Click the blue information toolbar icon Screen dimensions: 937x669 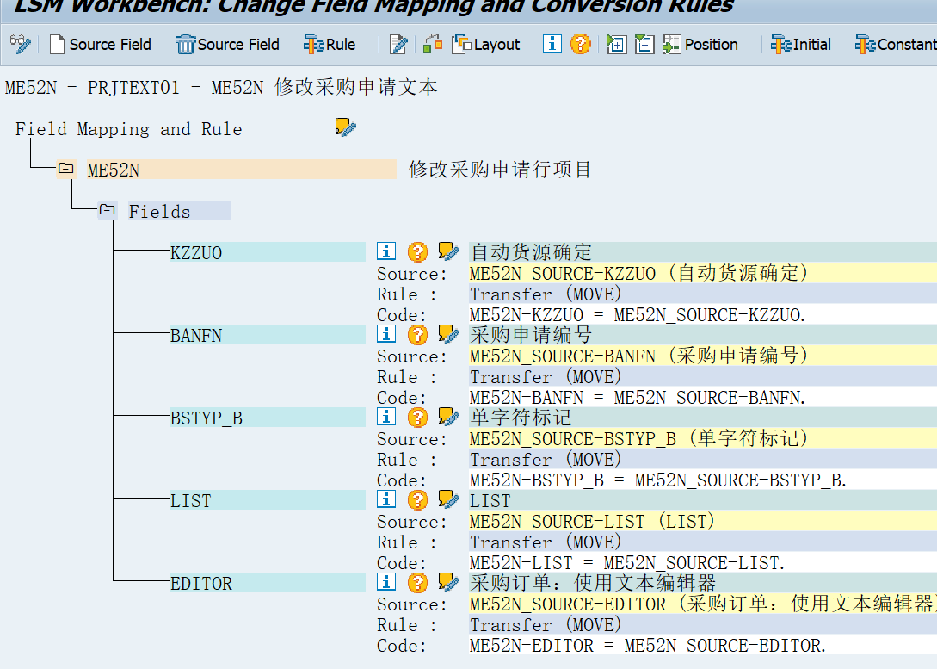click(552, 44)
